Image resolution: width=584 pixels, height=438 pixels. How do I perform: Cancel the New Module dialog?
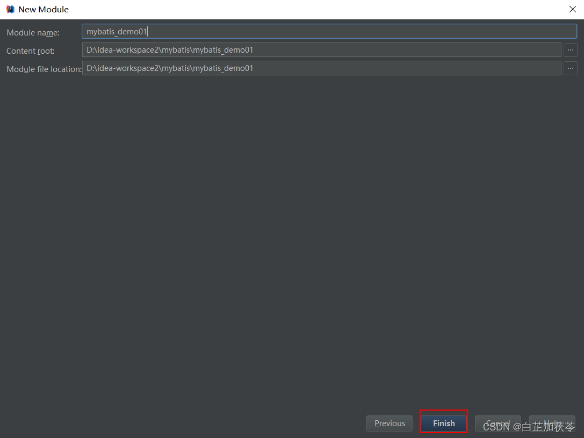(498, 423)
